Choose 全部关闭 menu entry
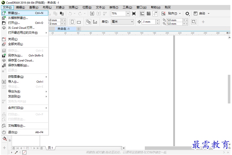The image size is (232, 155). coord(25,44)
